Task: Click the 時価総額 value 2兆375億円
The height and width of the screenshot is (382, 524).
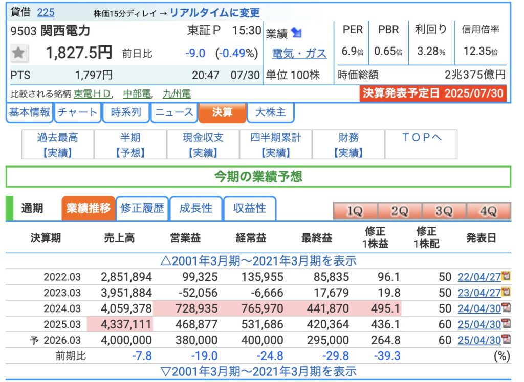Action: 475,75
